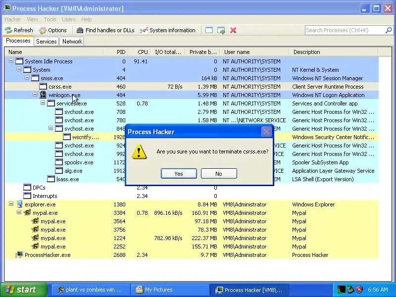Switch to the Network tab
This screenshot has width=396, height=297.
tap(72, 42)
